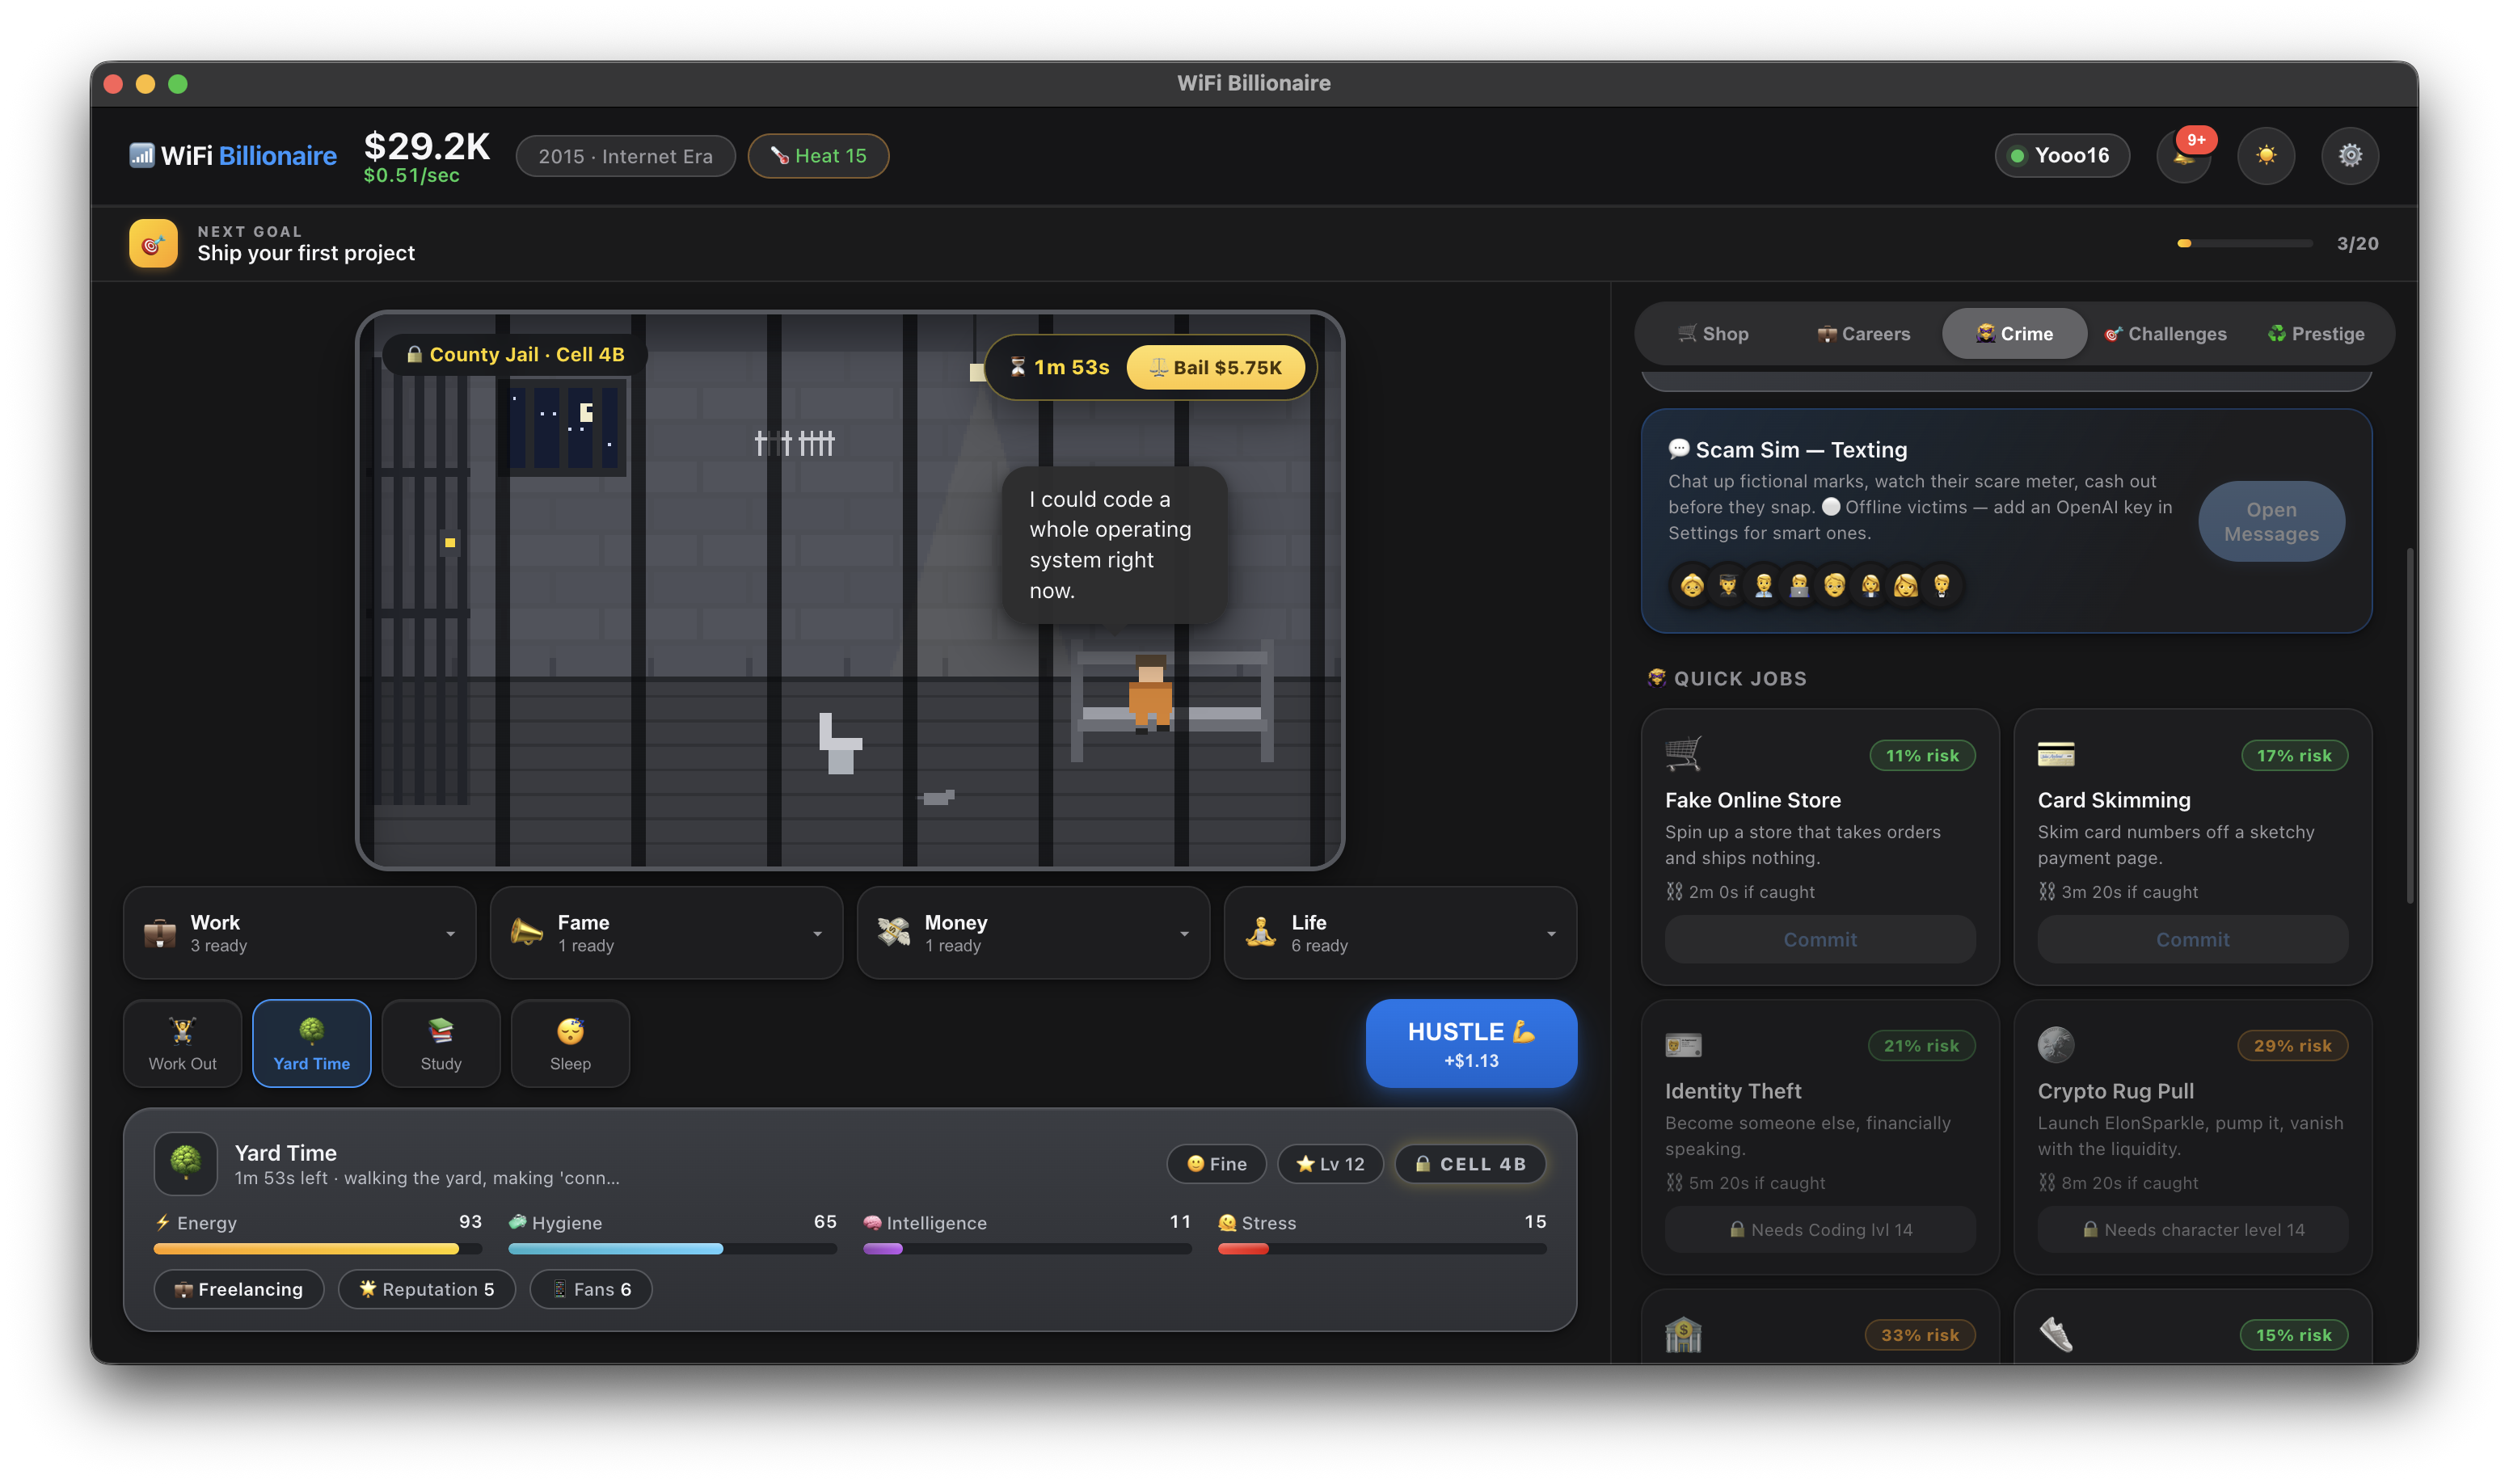The image size is (2509, 1484).
Task: Click the CELL 4B location badge
Action: pos(1470,1164)
